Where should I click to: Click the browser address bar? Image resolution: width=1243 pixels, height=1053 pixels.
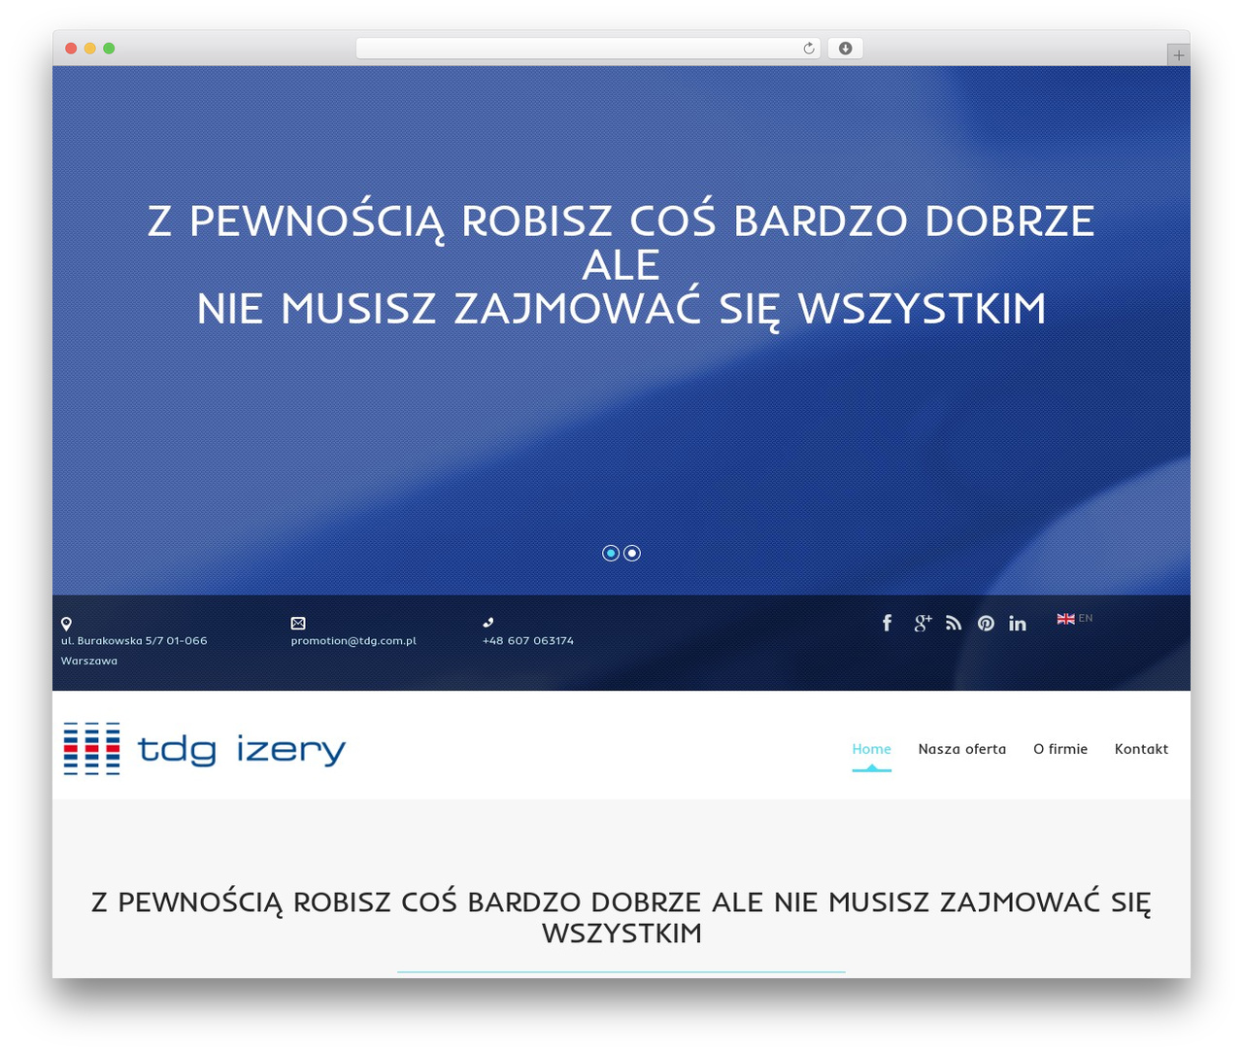pos(588,49)
